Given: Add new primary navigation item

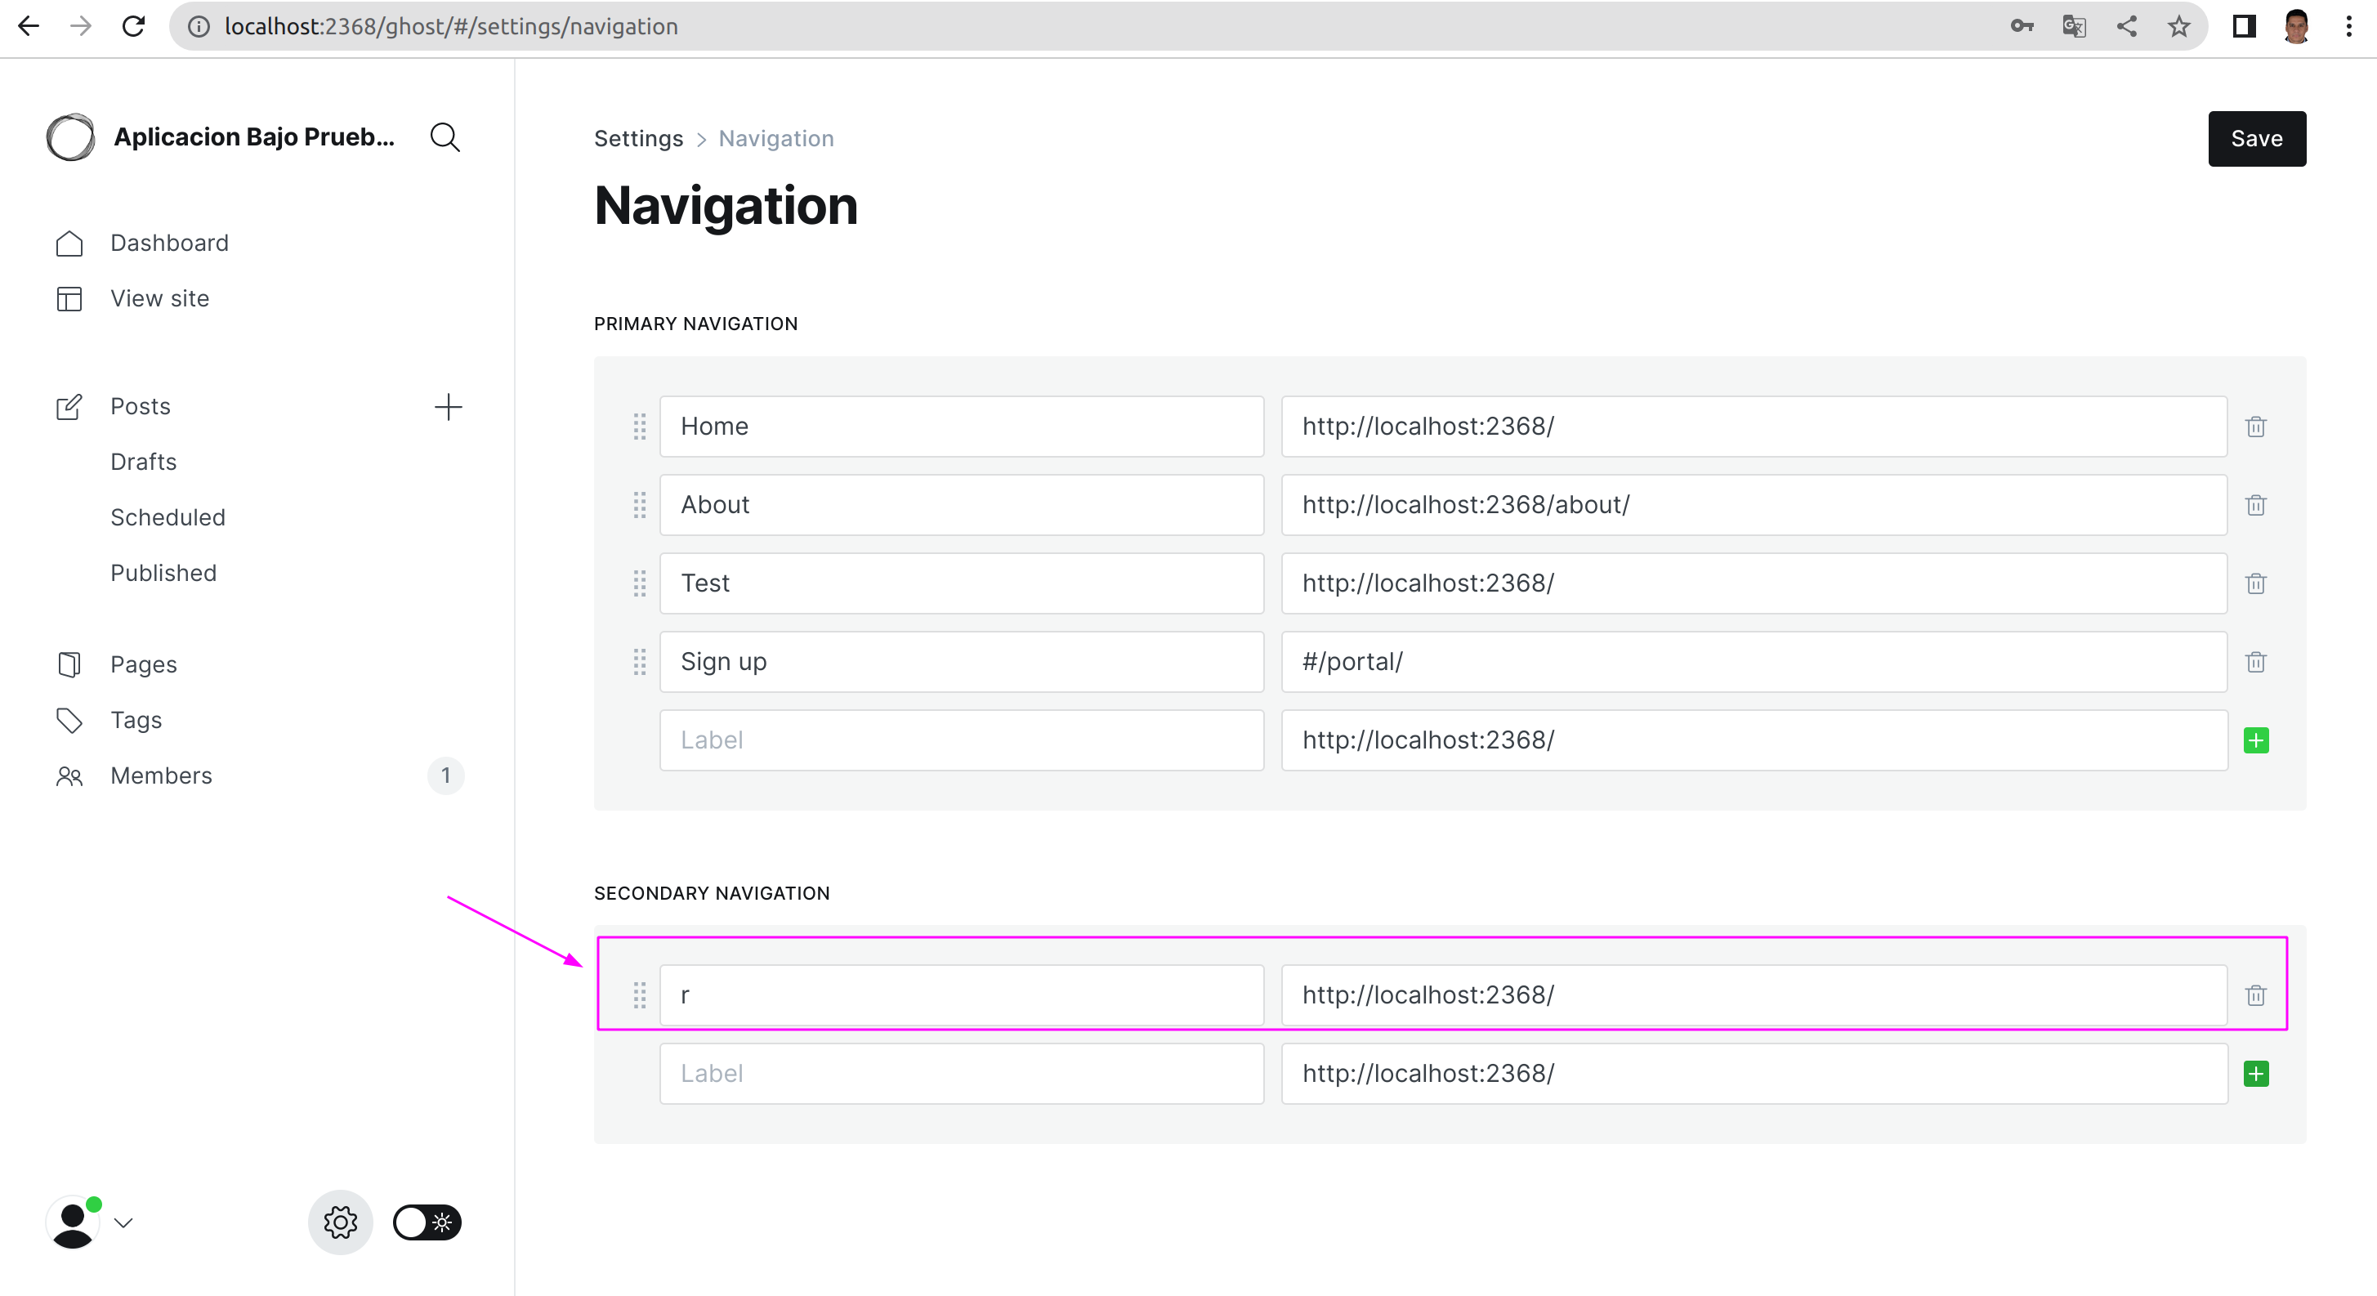Looking at the screenshot, I should [2255, 740].
